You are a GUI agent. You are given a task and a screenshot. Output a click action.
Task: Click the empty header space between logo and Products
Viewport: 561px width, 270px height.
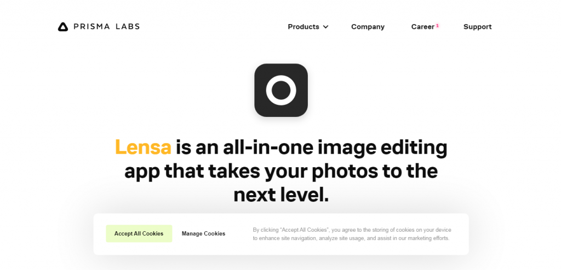click(214, 27)
